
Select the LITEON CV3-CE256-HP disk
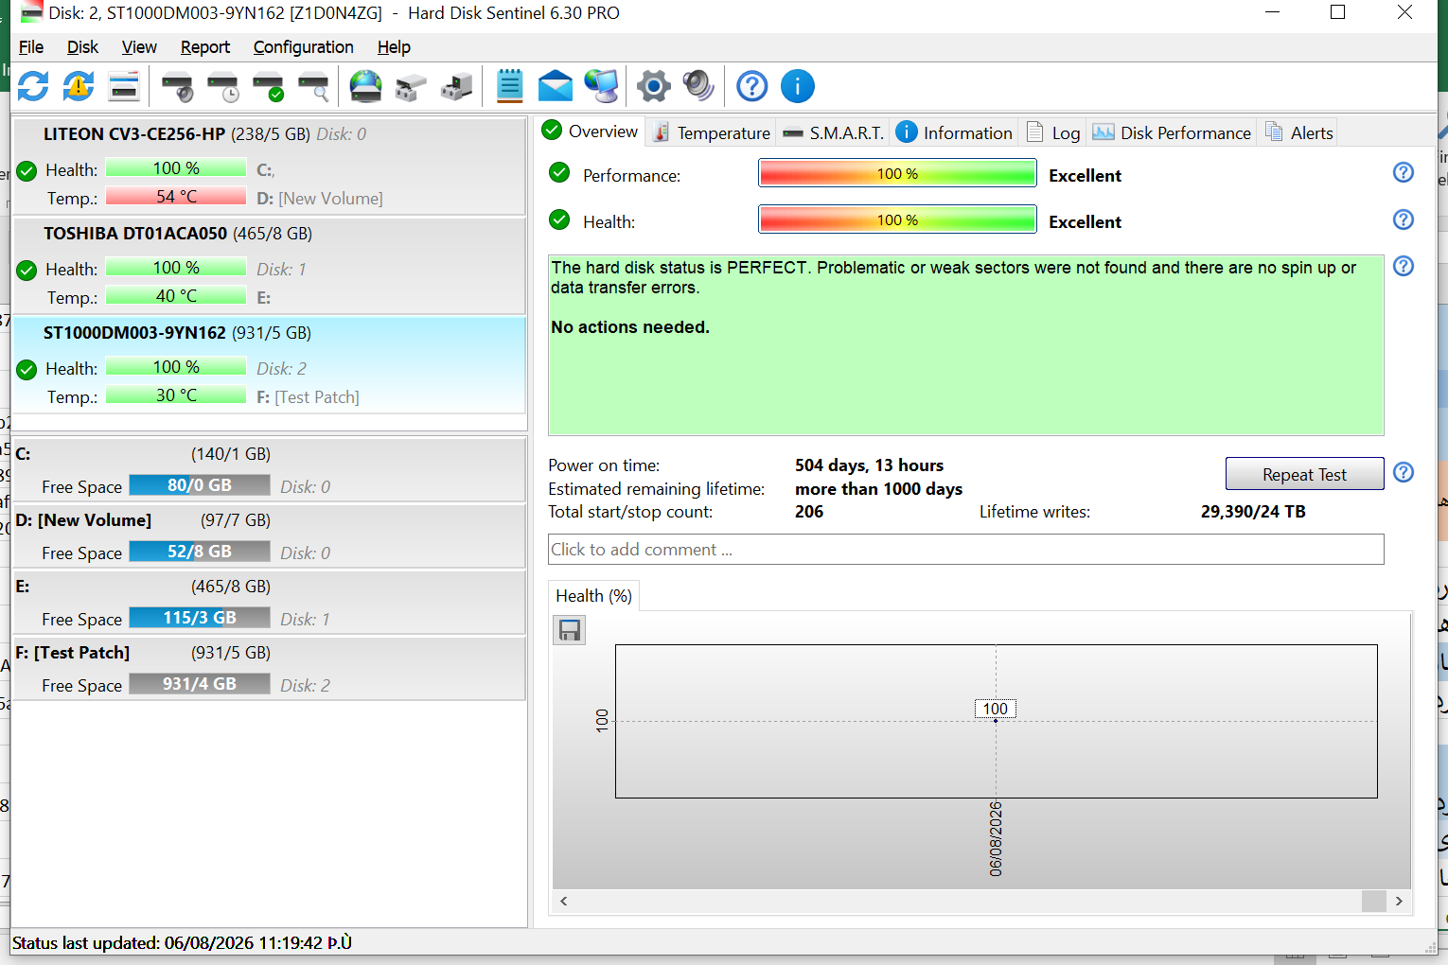[x=269, y=166]
